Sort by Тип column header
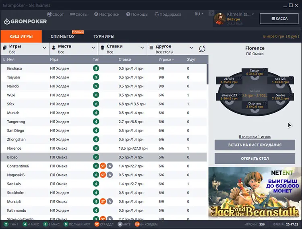 coord(96,60)
